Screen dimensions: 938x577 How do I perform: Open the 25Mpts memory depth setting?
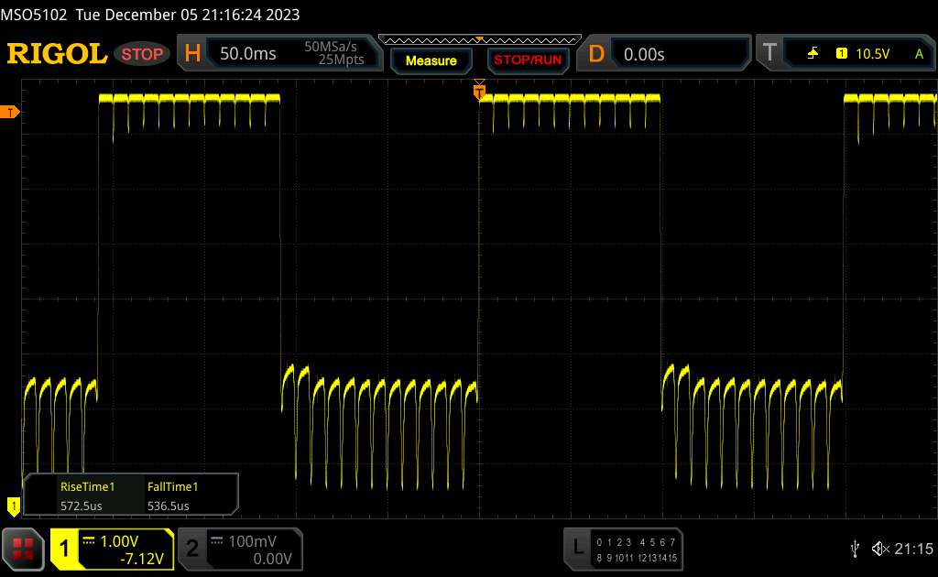[341, 60]
